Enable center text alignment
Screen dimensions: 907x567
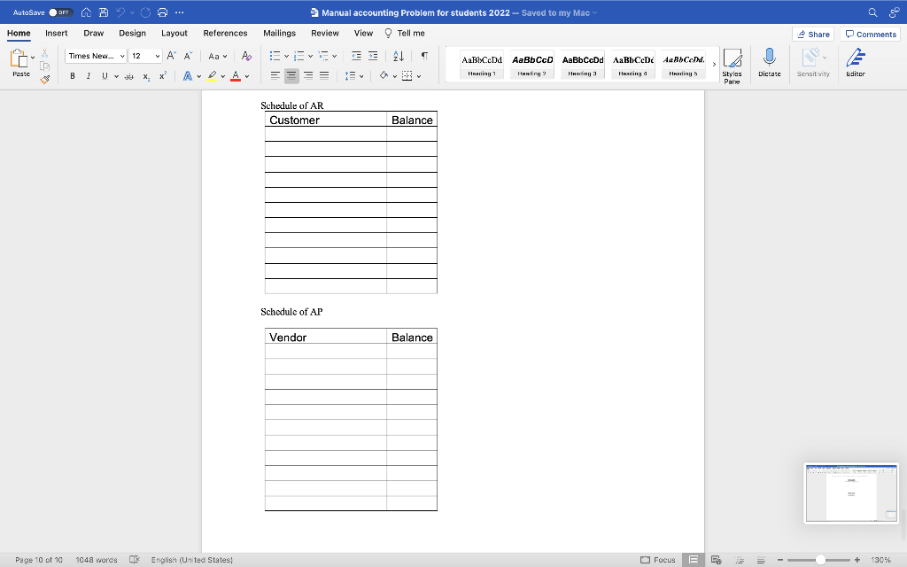(291, 76)
